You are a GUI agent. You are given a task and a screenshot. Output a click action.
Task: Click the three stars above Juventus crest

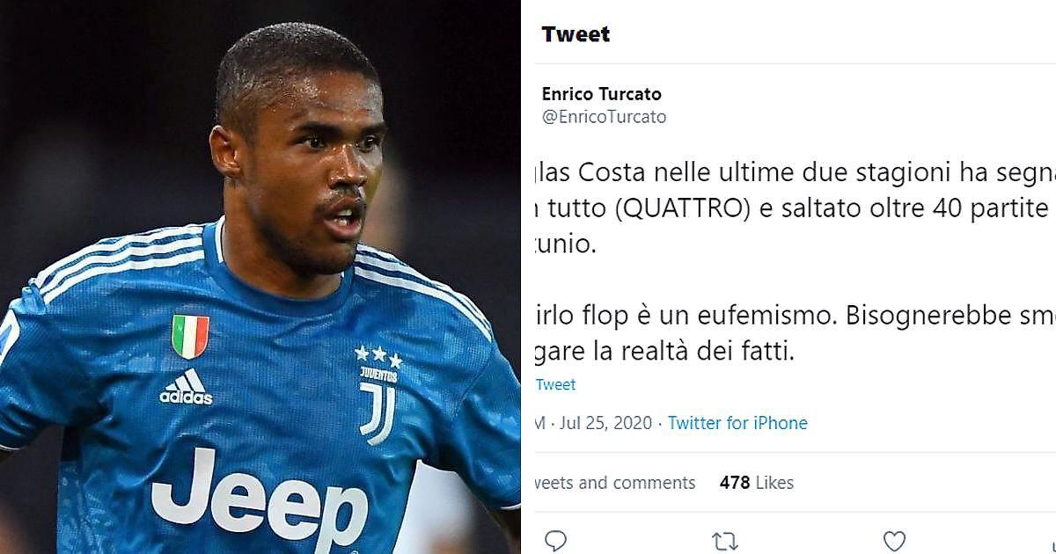tap(378, 356)
